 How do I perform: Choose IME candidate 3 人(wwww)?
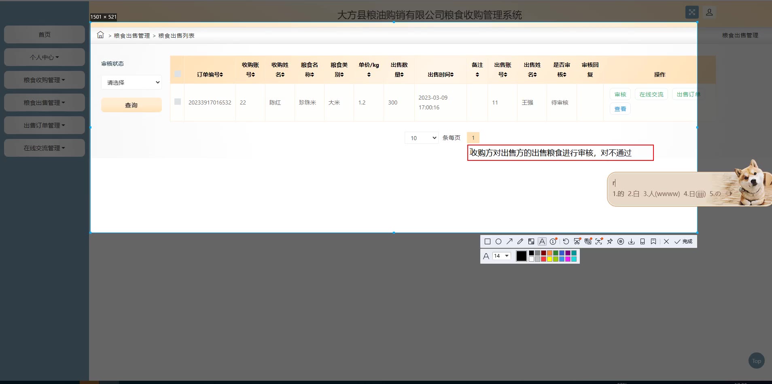point(662,194)
